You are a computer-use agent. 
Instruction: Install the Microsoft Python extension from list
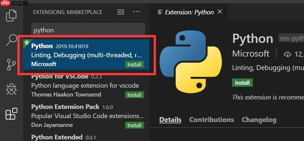click(135, 64)
